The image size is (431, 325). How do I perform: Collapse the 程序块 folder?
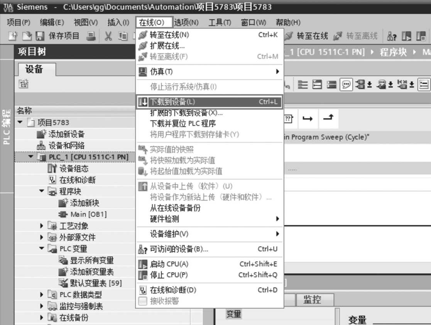point(42,191)
